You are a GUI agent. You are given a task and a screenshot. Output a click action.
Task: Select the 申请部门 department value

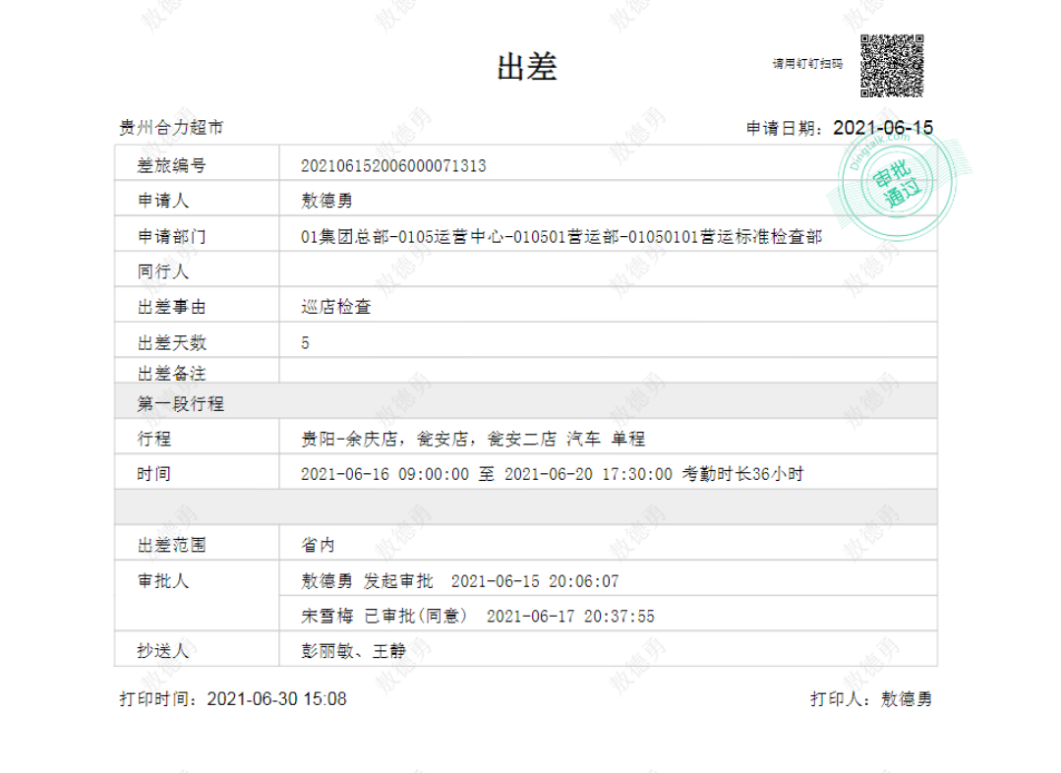tap(561, 237)
